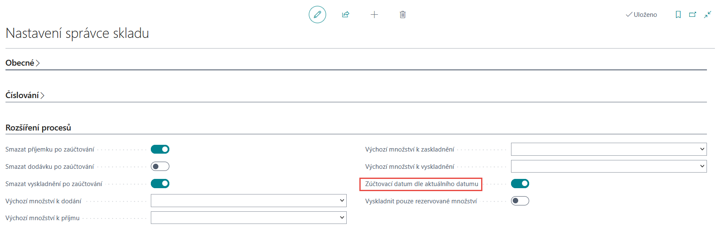This screenshot has height=229, width=720.
Task: Turn off Zúčtovací datum dle aktuálního datumu
Action: [x=520, y=184]
